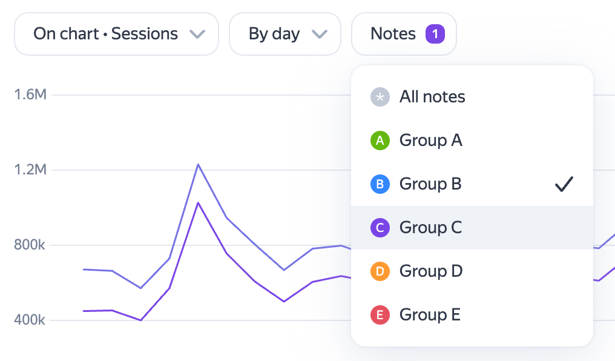Select Group C menu entry
Screen dimensions: 615x361
[472, 228]
